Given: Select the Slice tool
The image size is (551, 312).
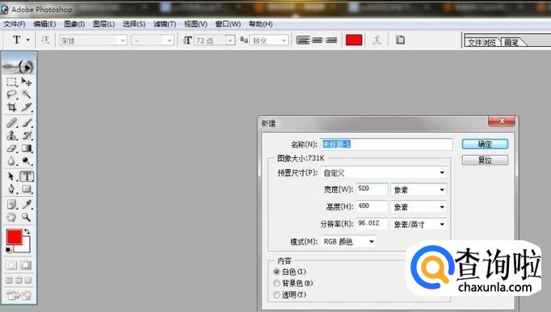Looking at the screenshot, I should [x=27, y=107].
